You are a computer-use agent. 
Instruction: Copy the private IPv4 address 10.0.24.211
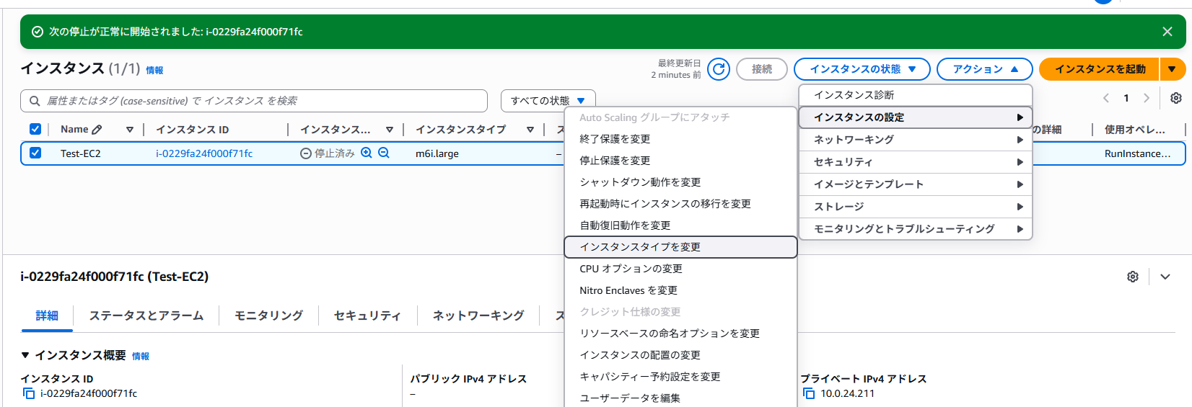pyautogui.click(x=809, y=393)
